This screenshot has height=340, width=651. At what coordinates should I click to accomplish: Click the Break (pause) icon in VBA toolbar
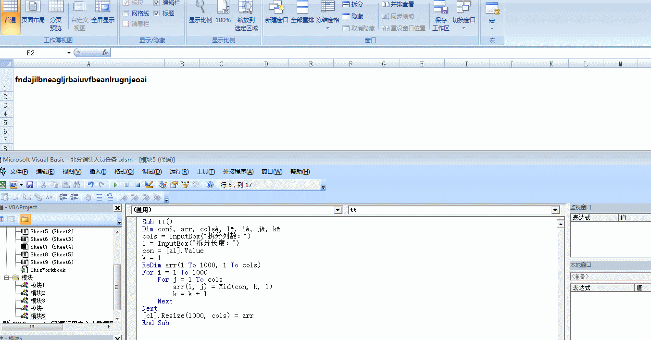126,184
